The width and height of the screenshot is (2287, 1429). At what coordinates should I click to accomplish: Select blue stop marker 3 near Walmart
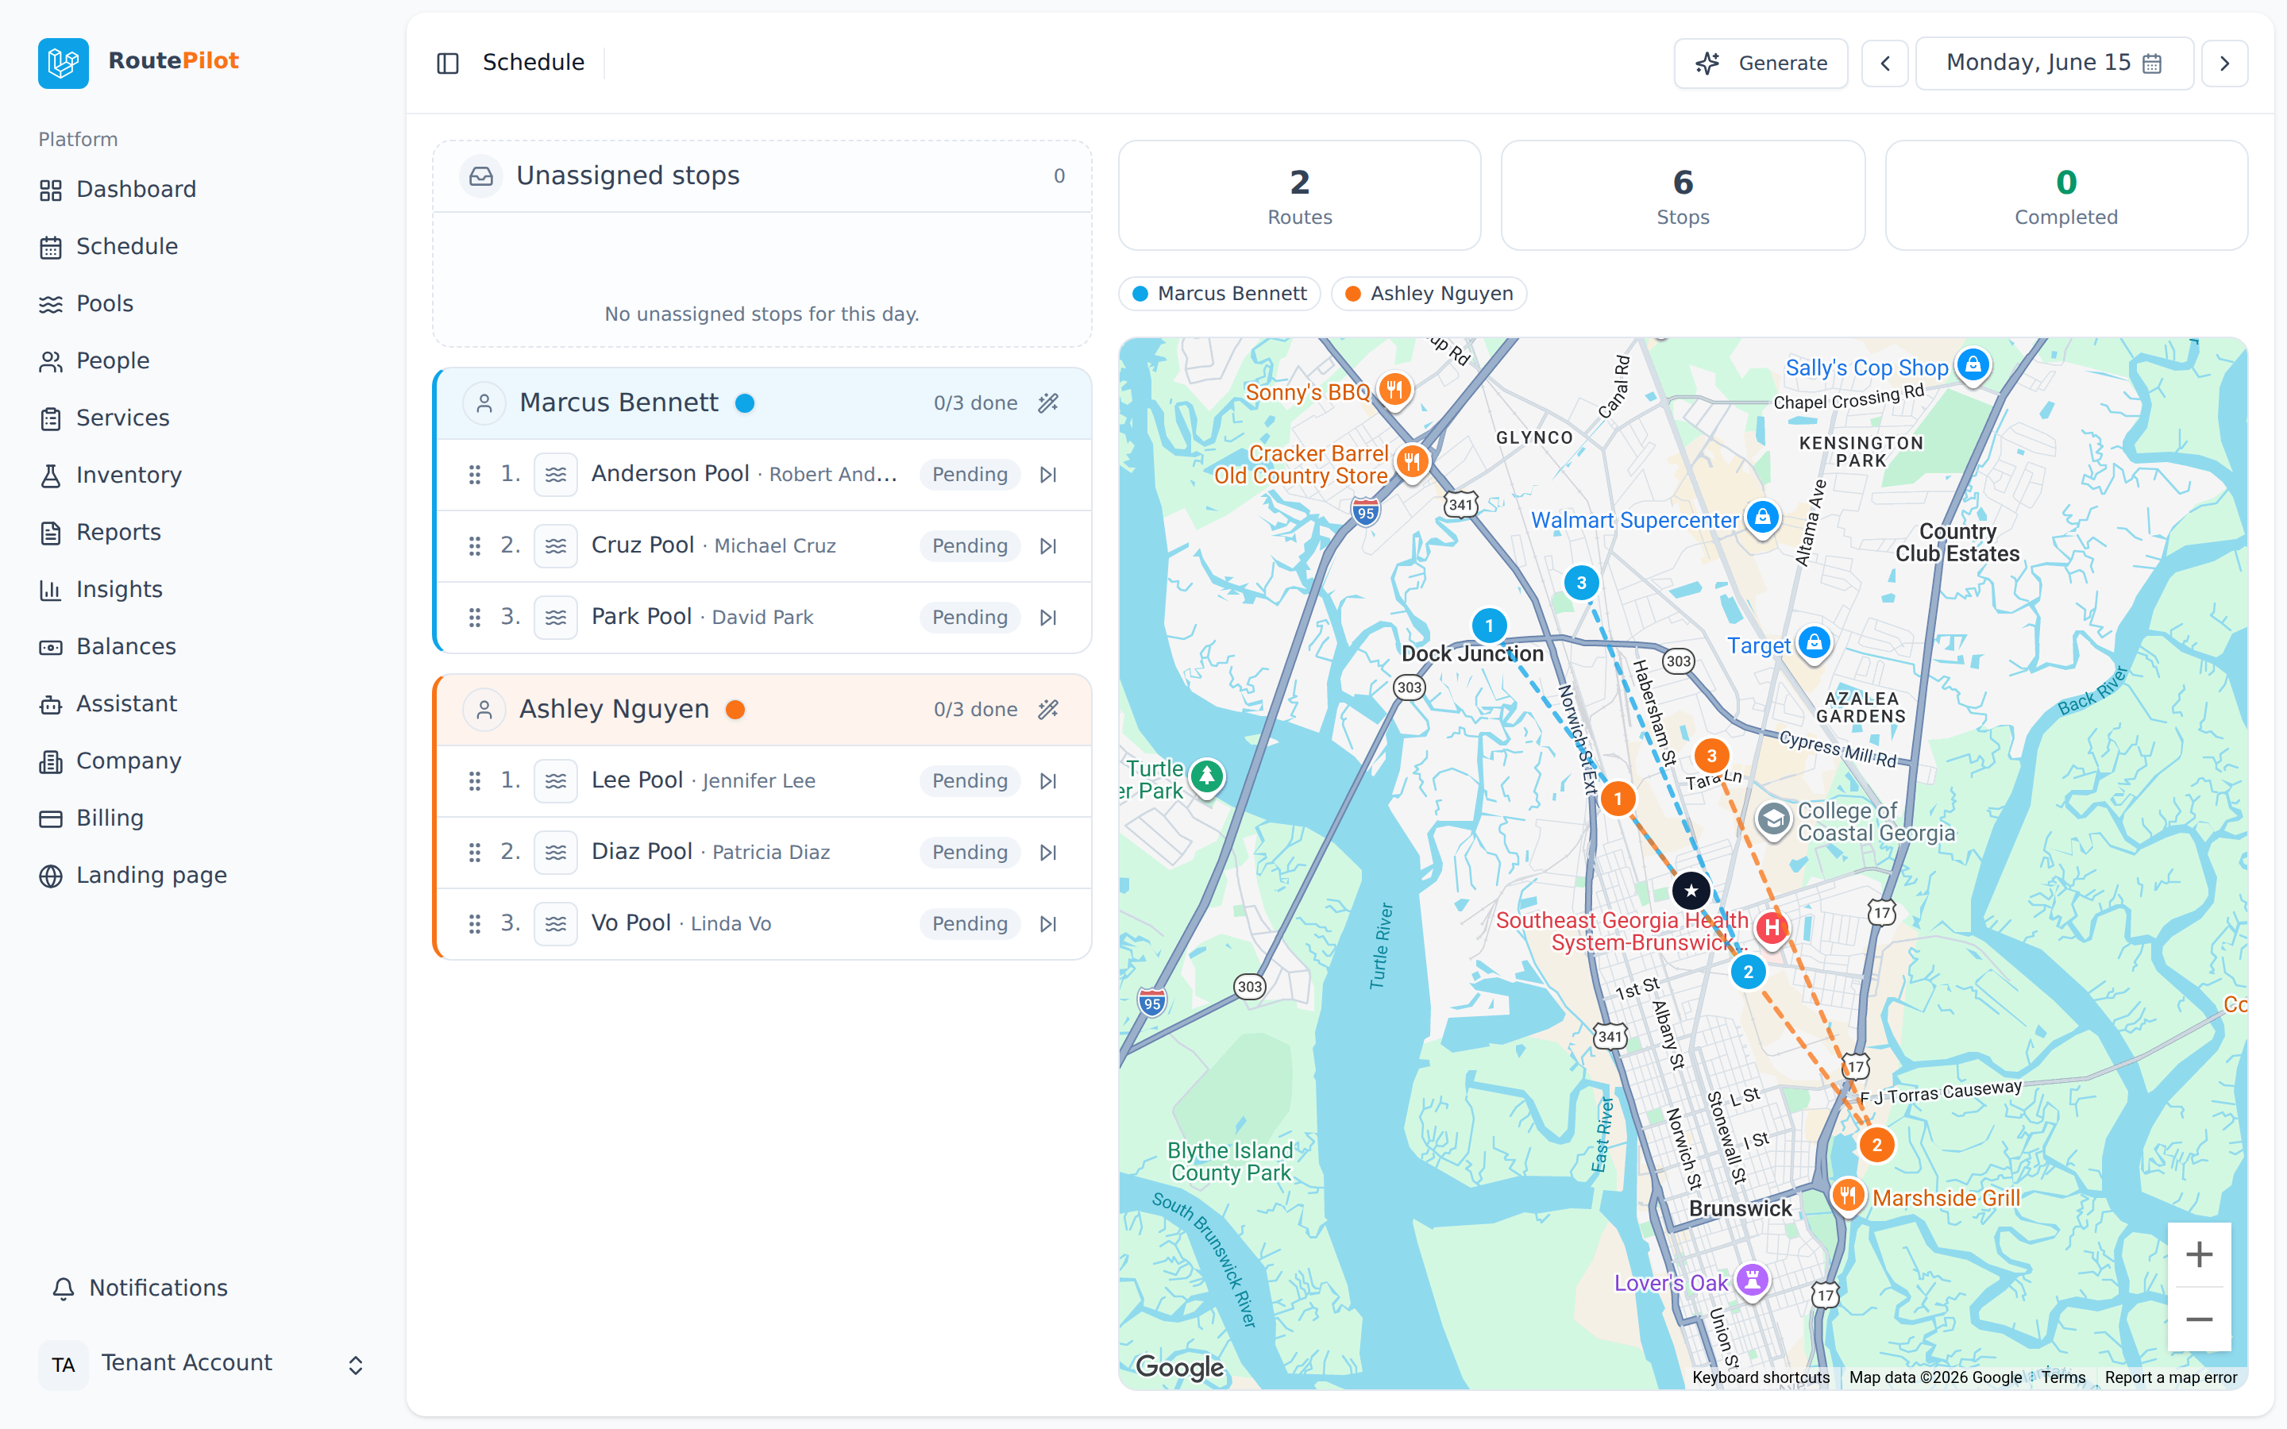[x=1581, y=584]
